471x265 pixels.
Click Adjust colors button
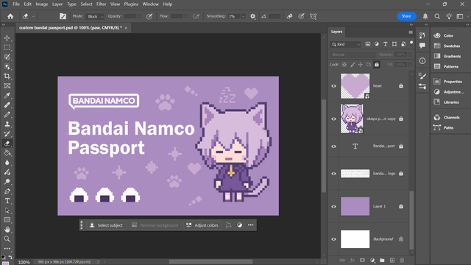point(202,225)
